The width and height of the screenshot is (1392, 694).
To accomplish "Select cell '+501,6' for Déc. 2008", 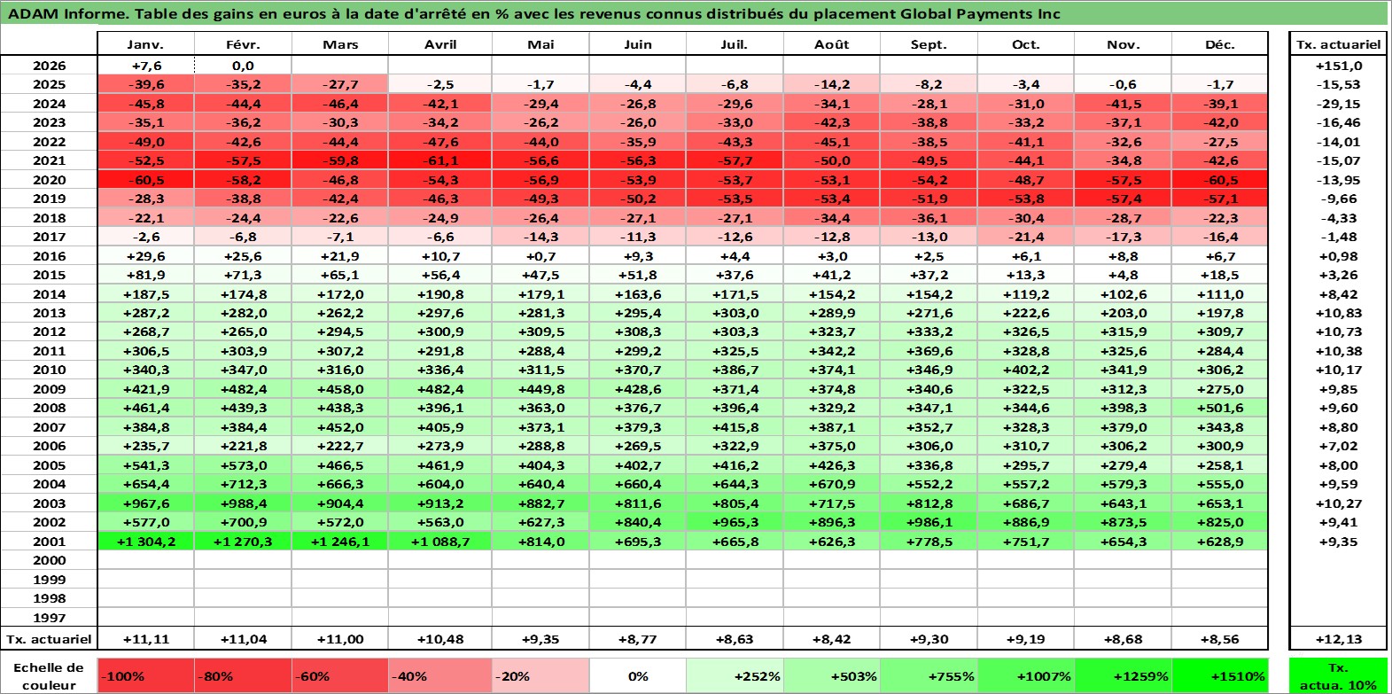I will pyautogui.click(x=1220, y=408).
